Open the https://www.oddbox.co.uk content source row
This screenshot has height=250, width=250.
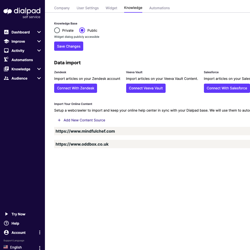152,144
